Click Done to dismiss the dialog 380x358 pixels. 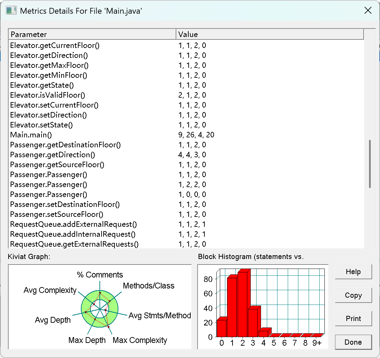tap(353, 342)
